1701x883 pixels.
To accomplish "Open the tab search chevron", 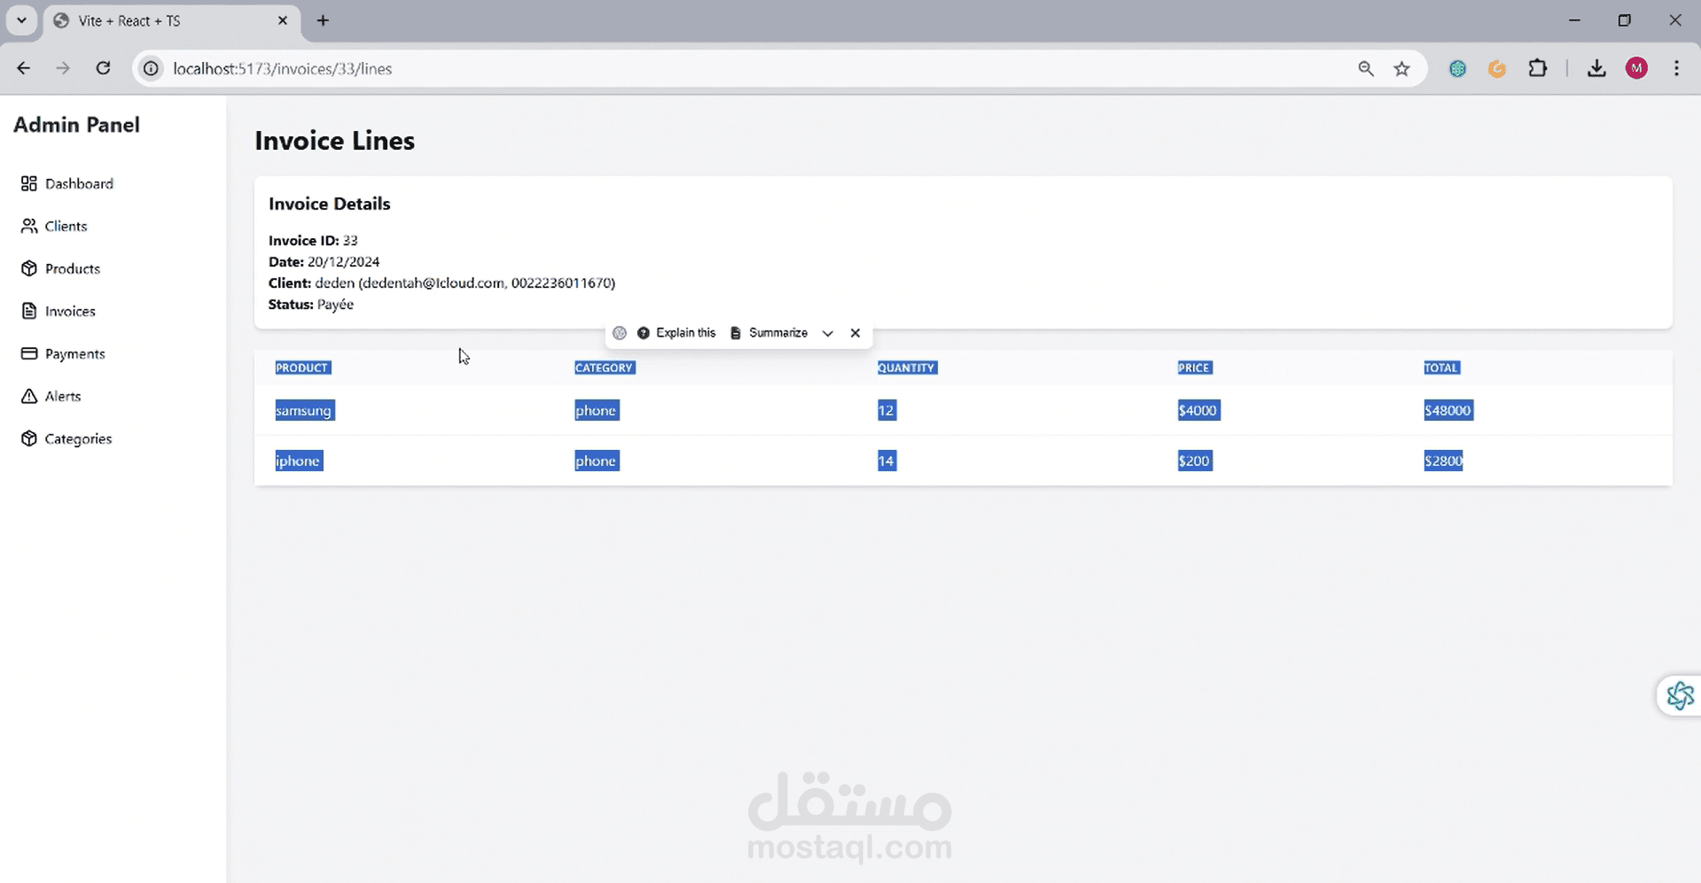I will click(21, 20).
